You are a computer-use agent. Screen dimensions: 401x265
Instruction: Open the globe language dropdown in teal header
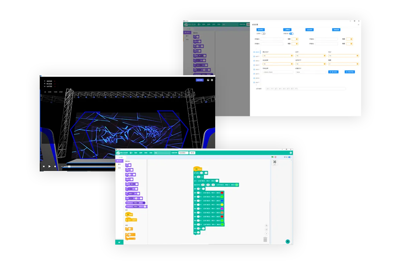coord(131,153)
